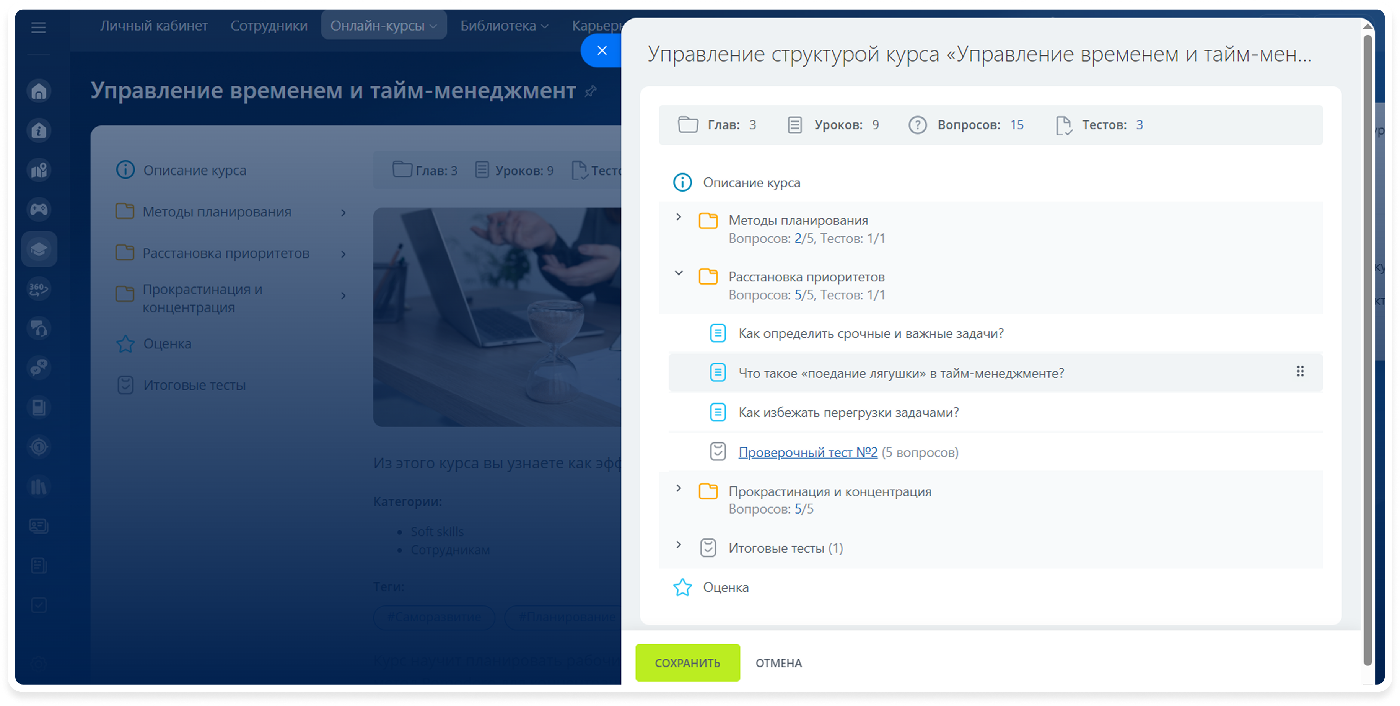The width and height of the screenshot is (1400, 706).
Task: Click the pin icon beside course title
Action: (x=591, y=91)
